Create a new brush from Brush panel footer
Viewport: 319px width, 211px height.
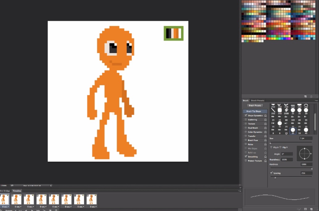tap(311, 209)
